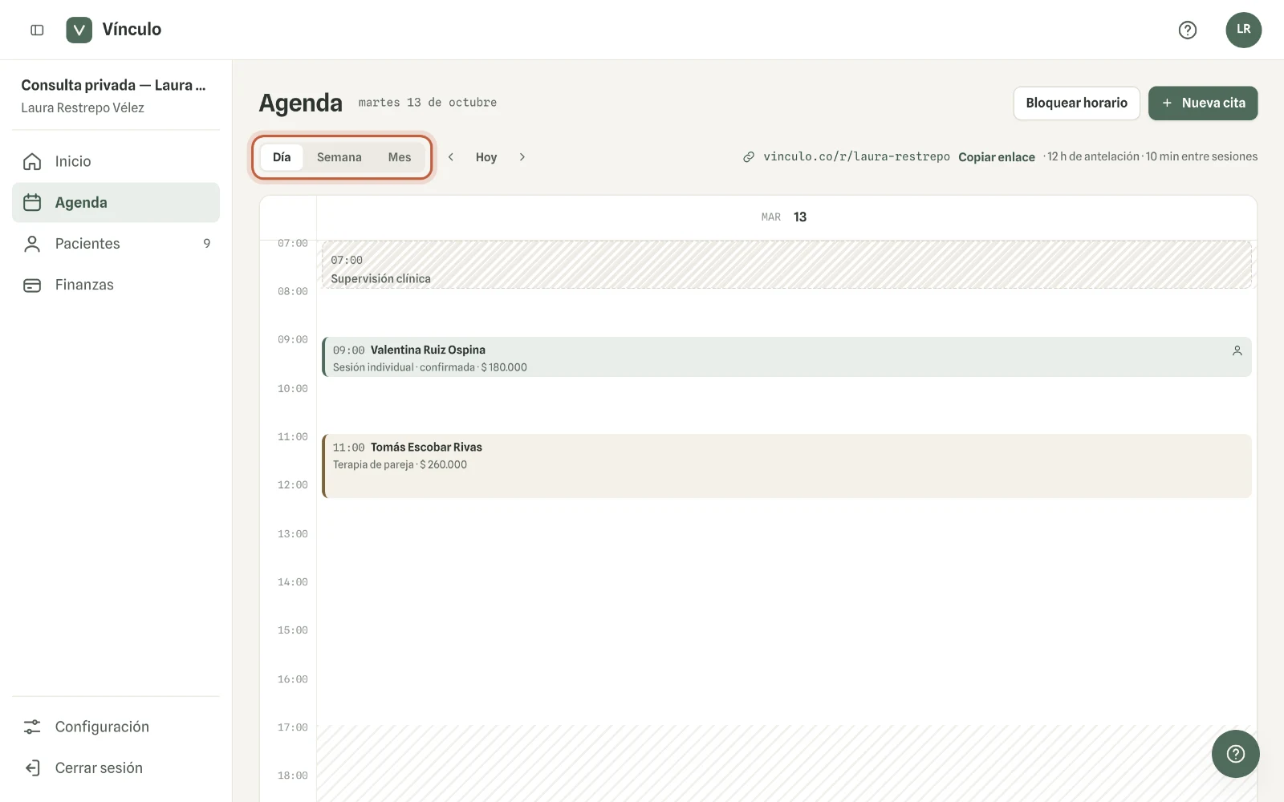Click Cerrar sesión to log out

pyautogui.click(x=116, y=768)
